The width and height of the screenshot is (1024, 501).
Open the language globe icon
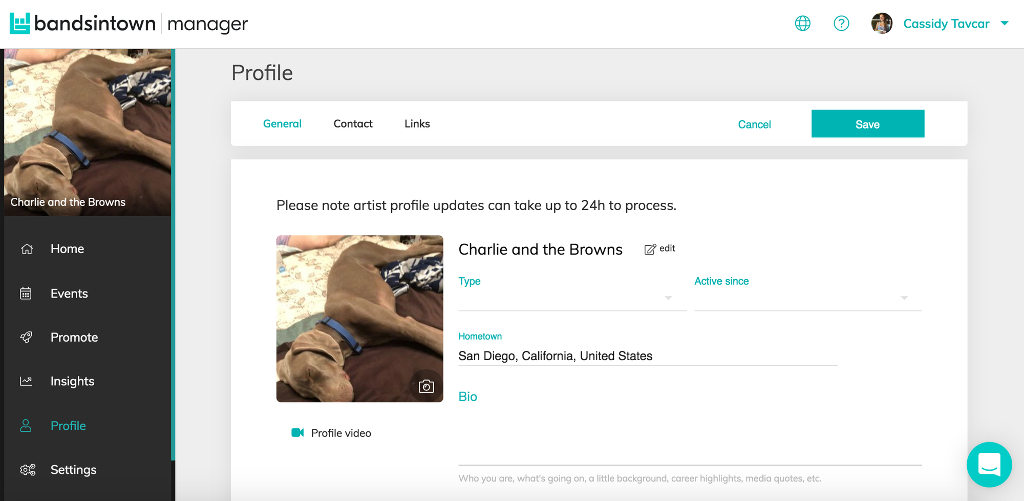click(803, 23)
